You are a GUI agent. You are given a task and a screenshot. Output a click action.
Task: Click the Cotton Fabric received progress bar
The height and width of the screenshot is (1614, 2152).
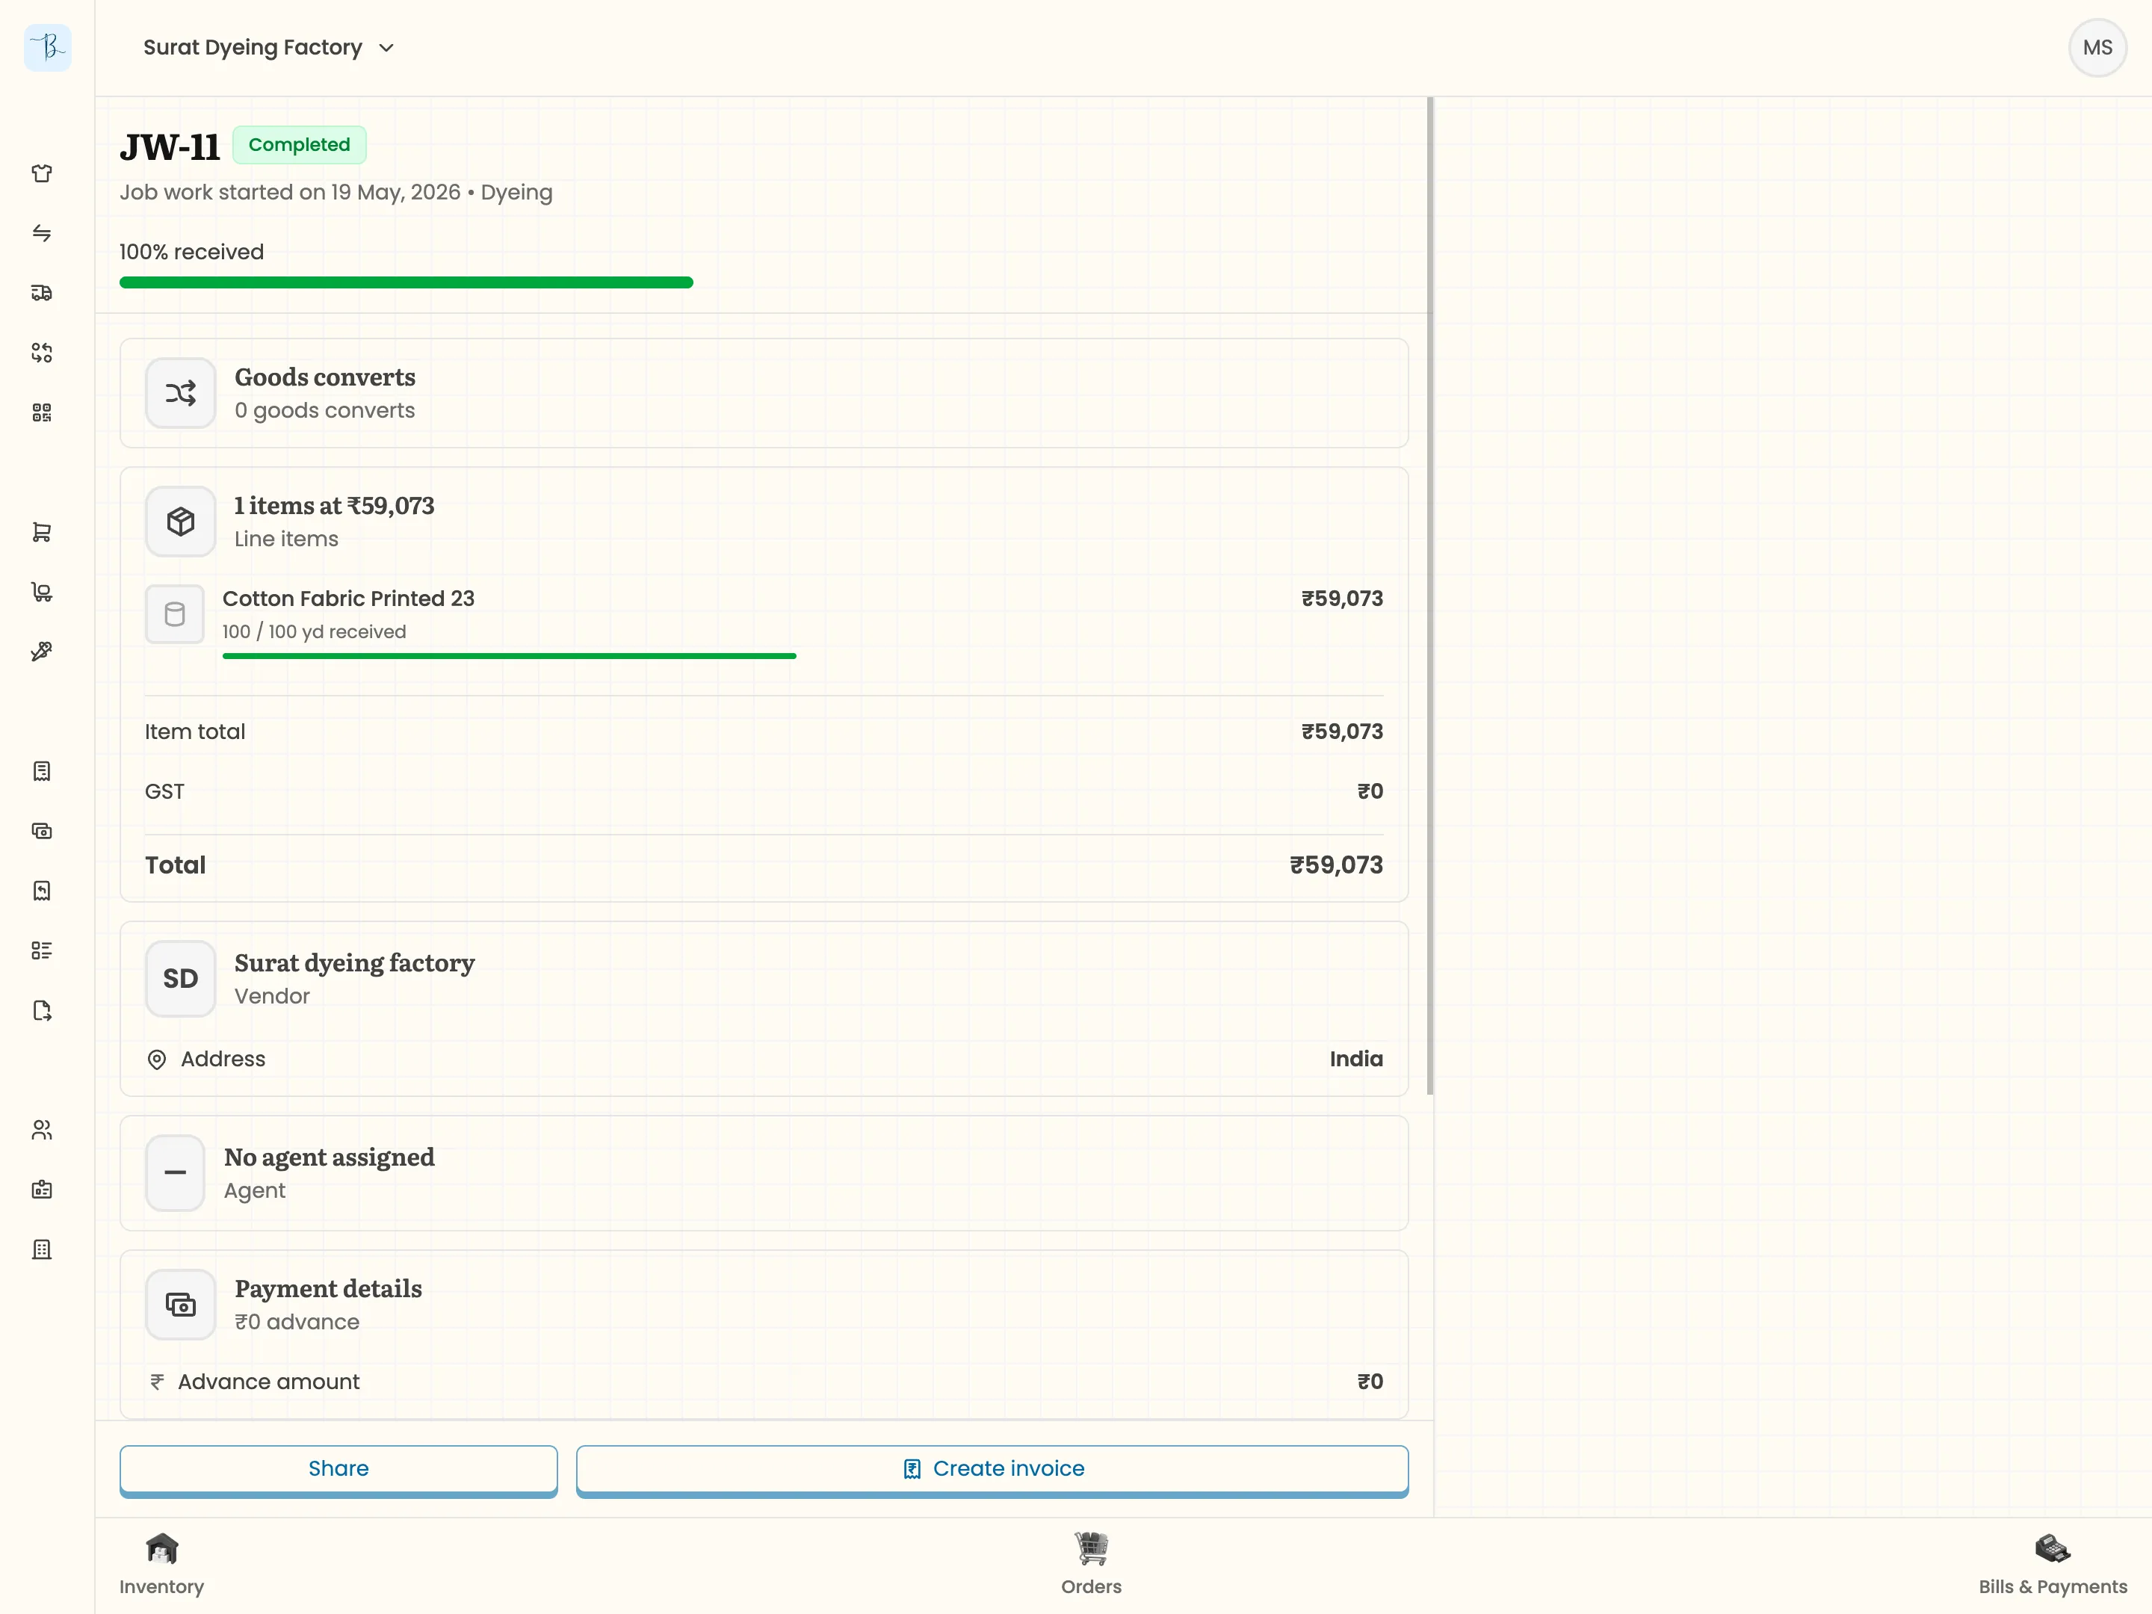pyautogui.click(x=509, y=656)
